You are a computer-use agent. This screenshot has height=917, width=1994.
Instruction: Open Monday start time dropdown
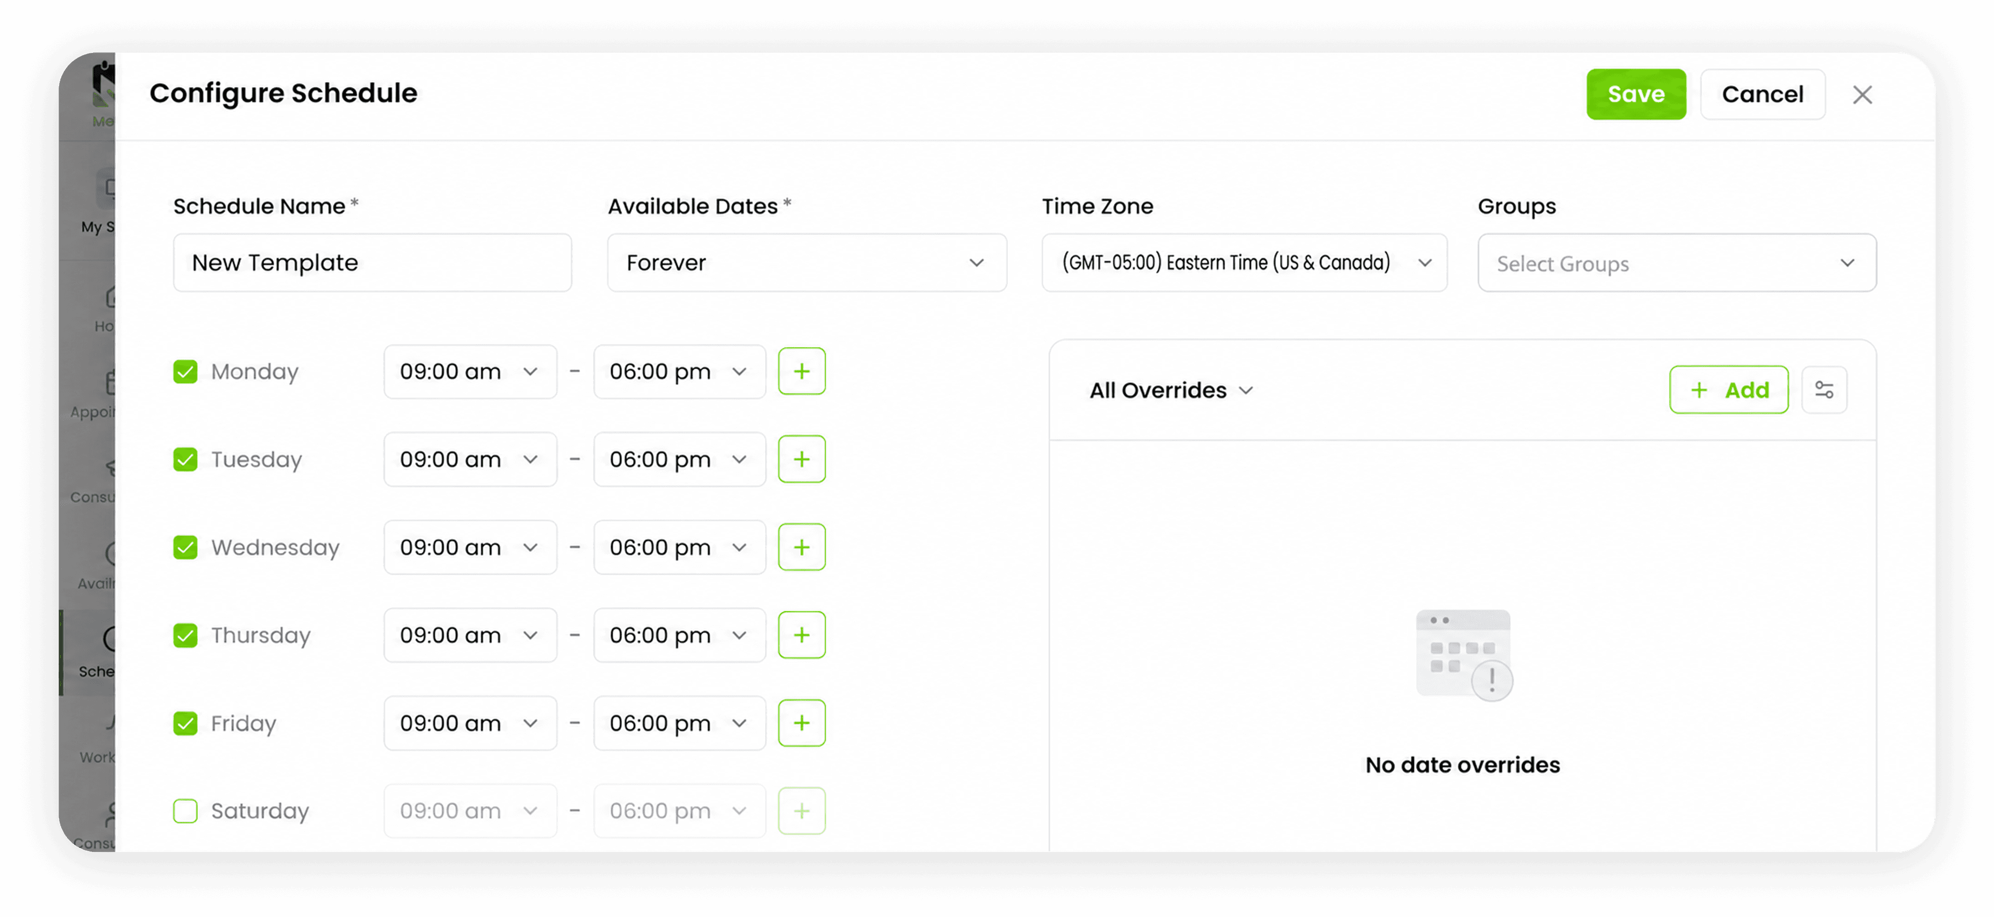tap(470, 371)
